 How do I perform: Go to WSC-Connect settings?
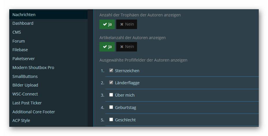[25, 94]
